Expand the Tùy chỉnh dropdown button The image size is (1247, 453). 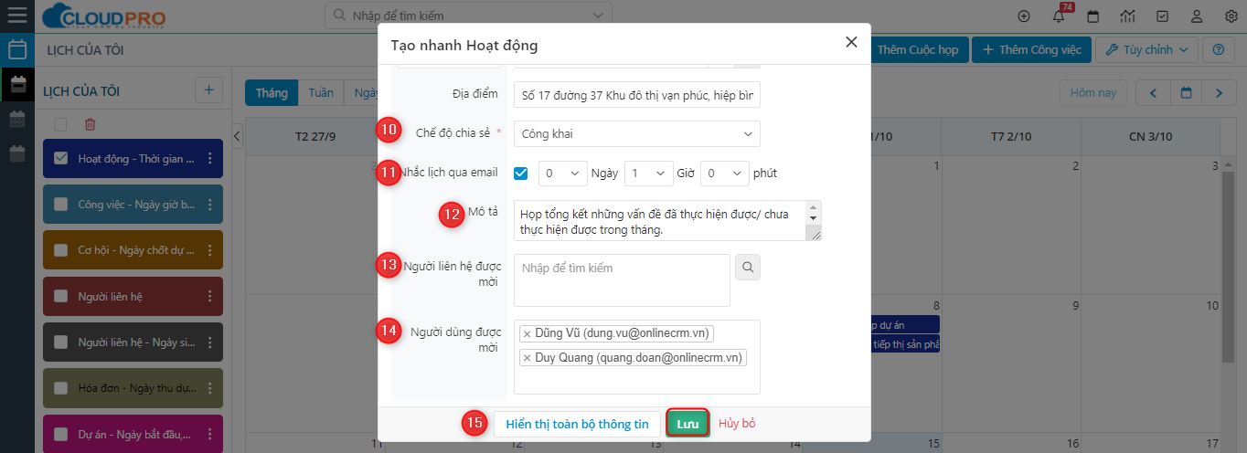click(x=1146, y=49)
